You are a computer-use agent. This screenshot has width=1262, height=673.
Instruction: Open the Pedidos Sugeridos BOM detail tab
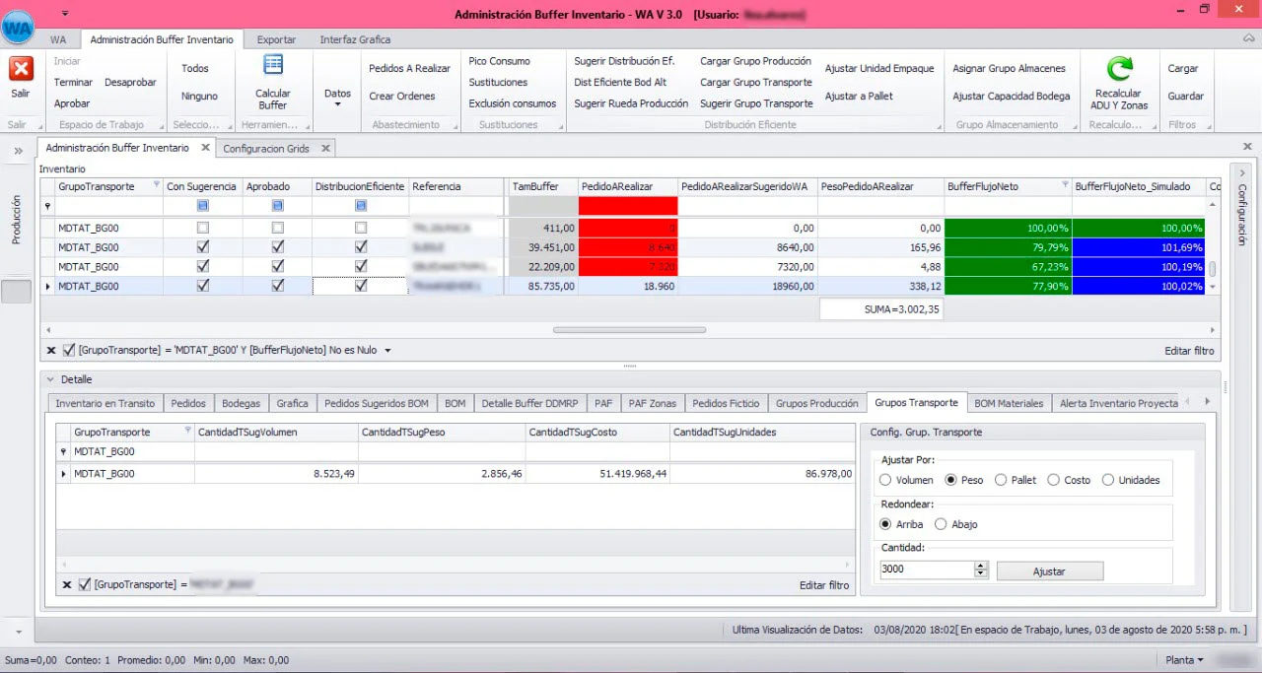(x=376, y=403)
